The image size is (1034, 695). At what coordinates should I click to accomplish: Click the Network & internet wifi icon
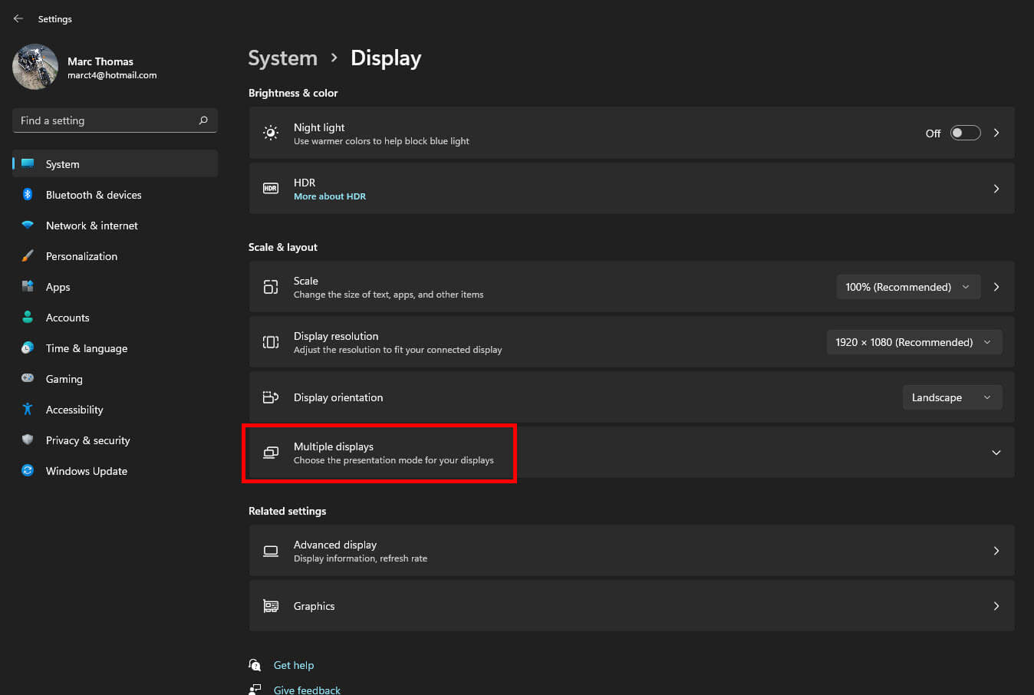pos(28,226)
